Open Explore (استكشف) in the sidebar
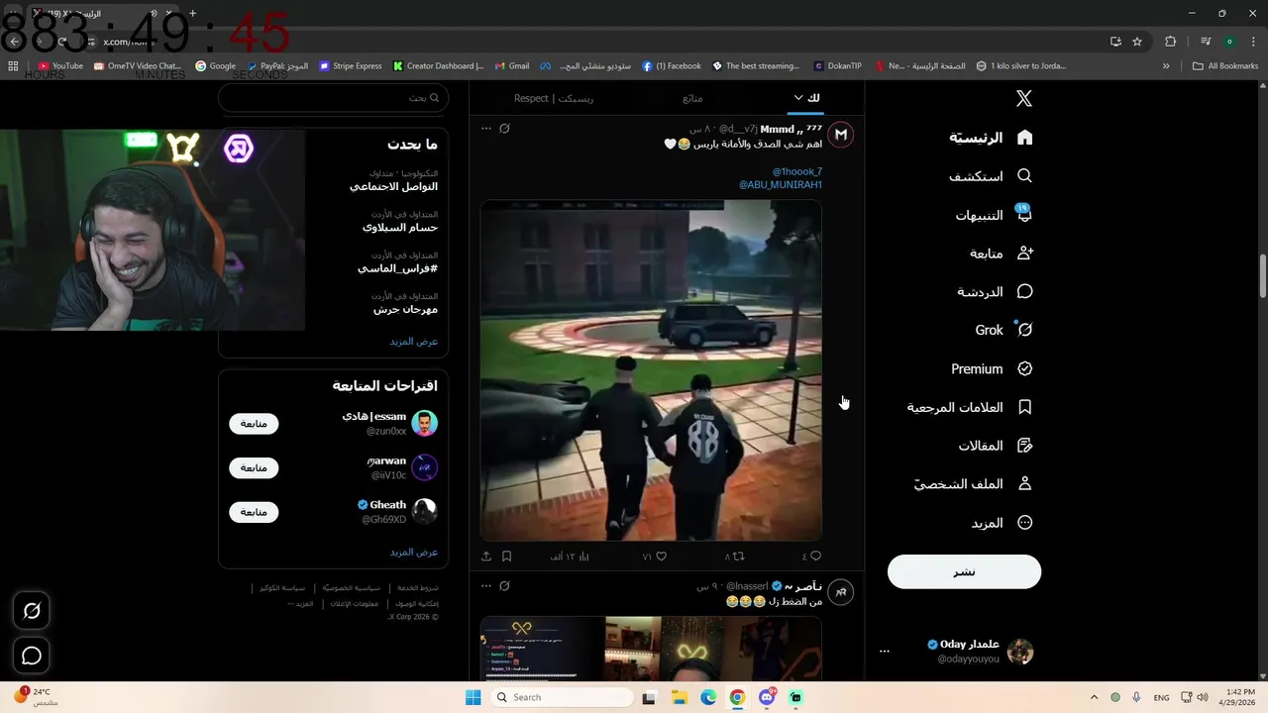This screenshot has width=1268, height=713. [x=992, y=176]
